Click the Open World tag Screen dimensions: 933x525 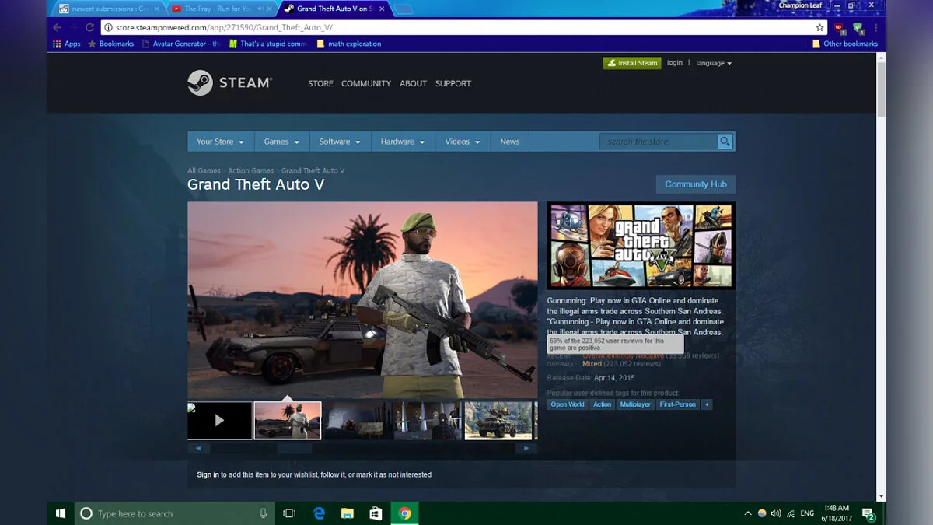pyautogui.click(x=568, y=404)
